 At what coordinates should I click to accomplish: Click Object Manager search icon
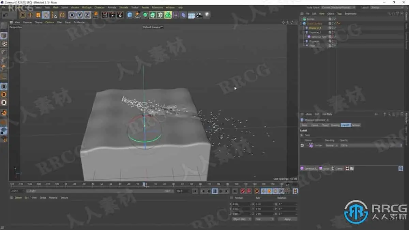point(389,14)
